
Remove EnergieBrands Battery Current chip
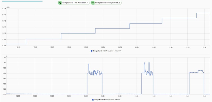pyautogui.click(x=119, y=3)
